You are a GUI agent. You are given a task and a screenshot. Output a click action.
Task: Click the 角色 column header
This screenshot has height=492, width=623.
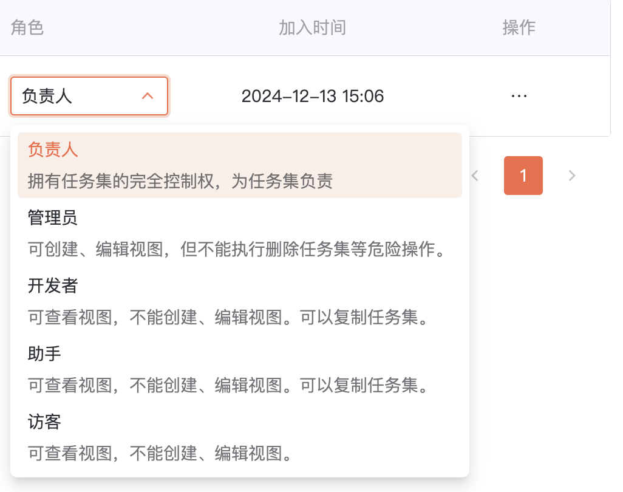tap(27, 27)
